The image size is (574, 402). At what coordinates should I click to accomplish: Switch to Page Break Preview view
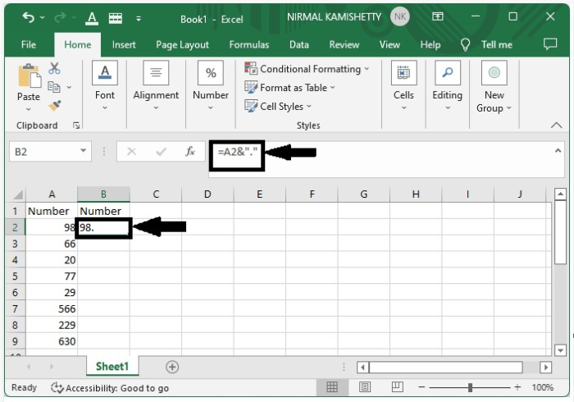pyautogui.click(x=397, y=387)
